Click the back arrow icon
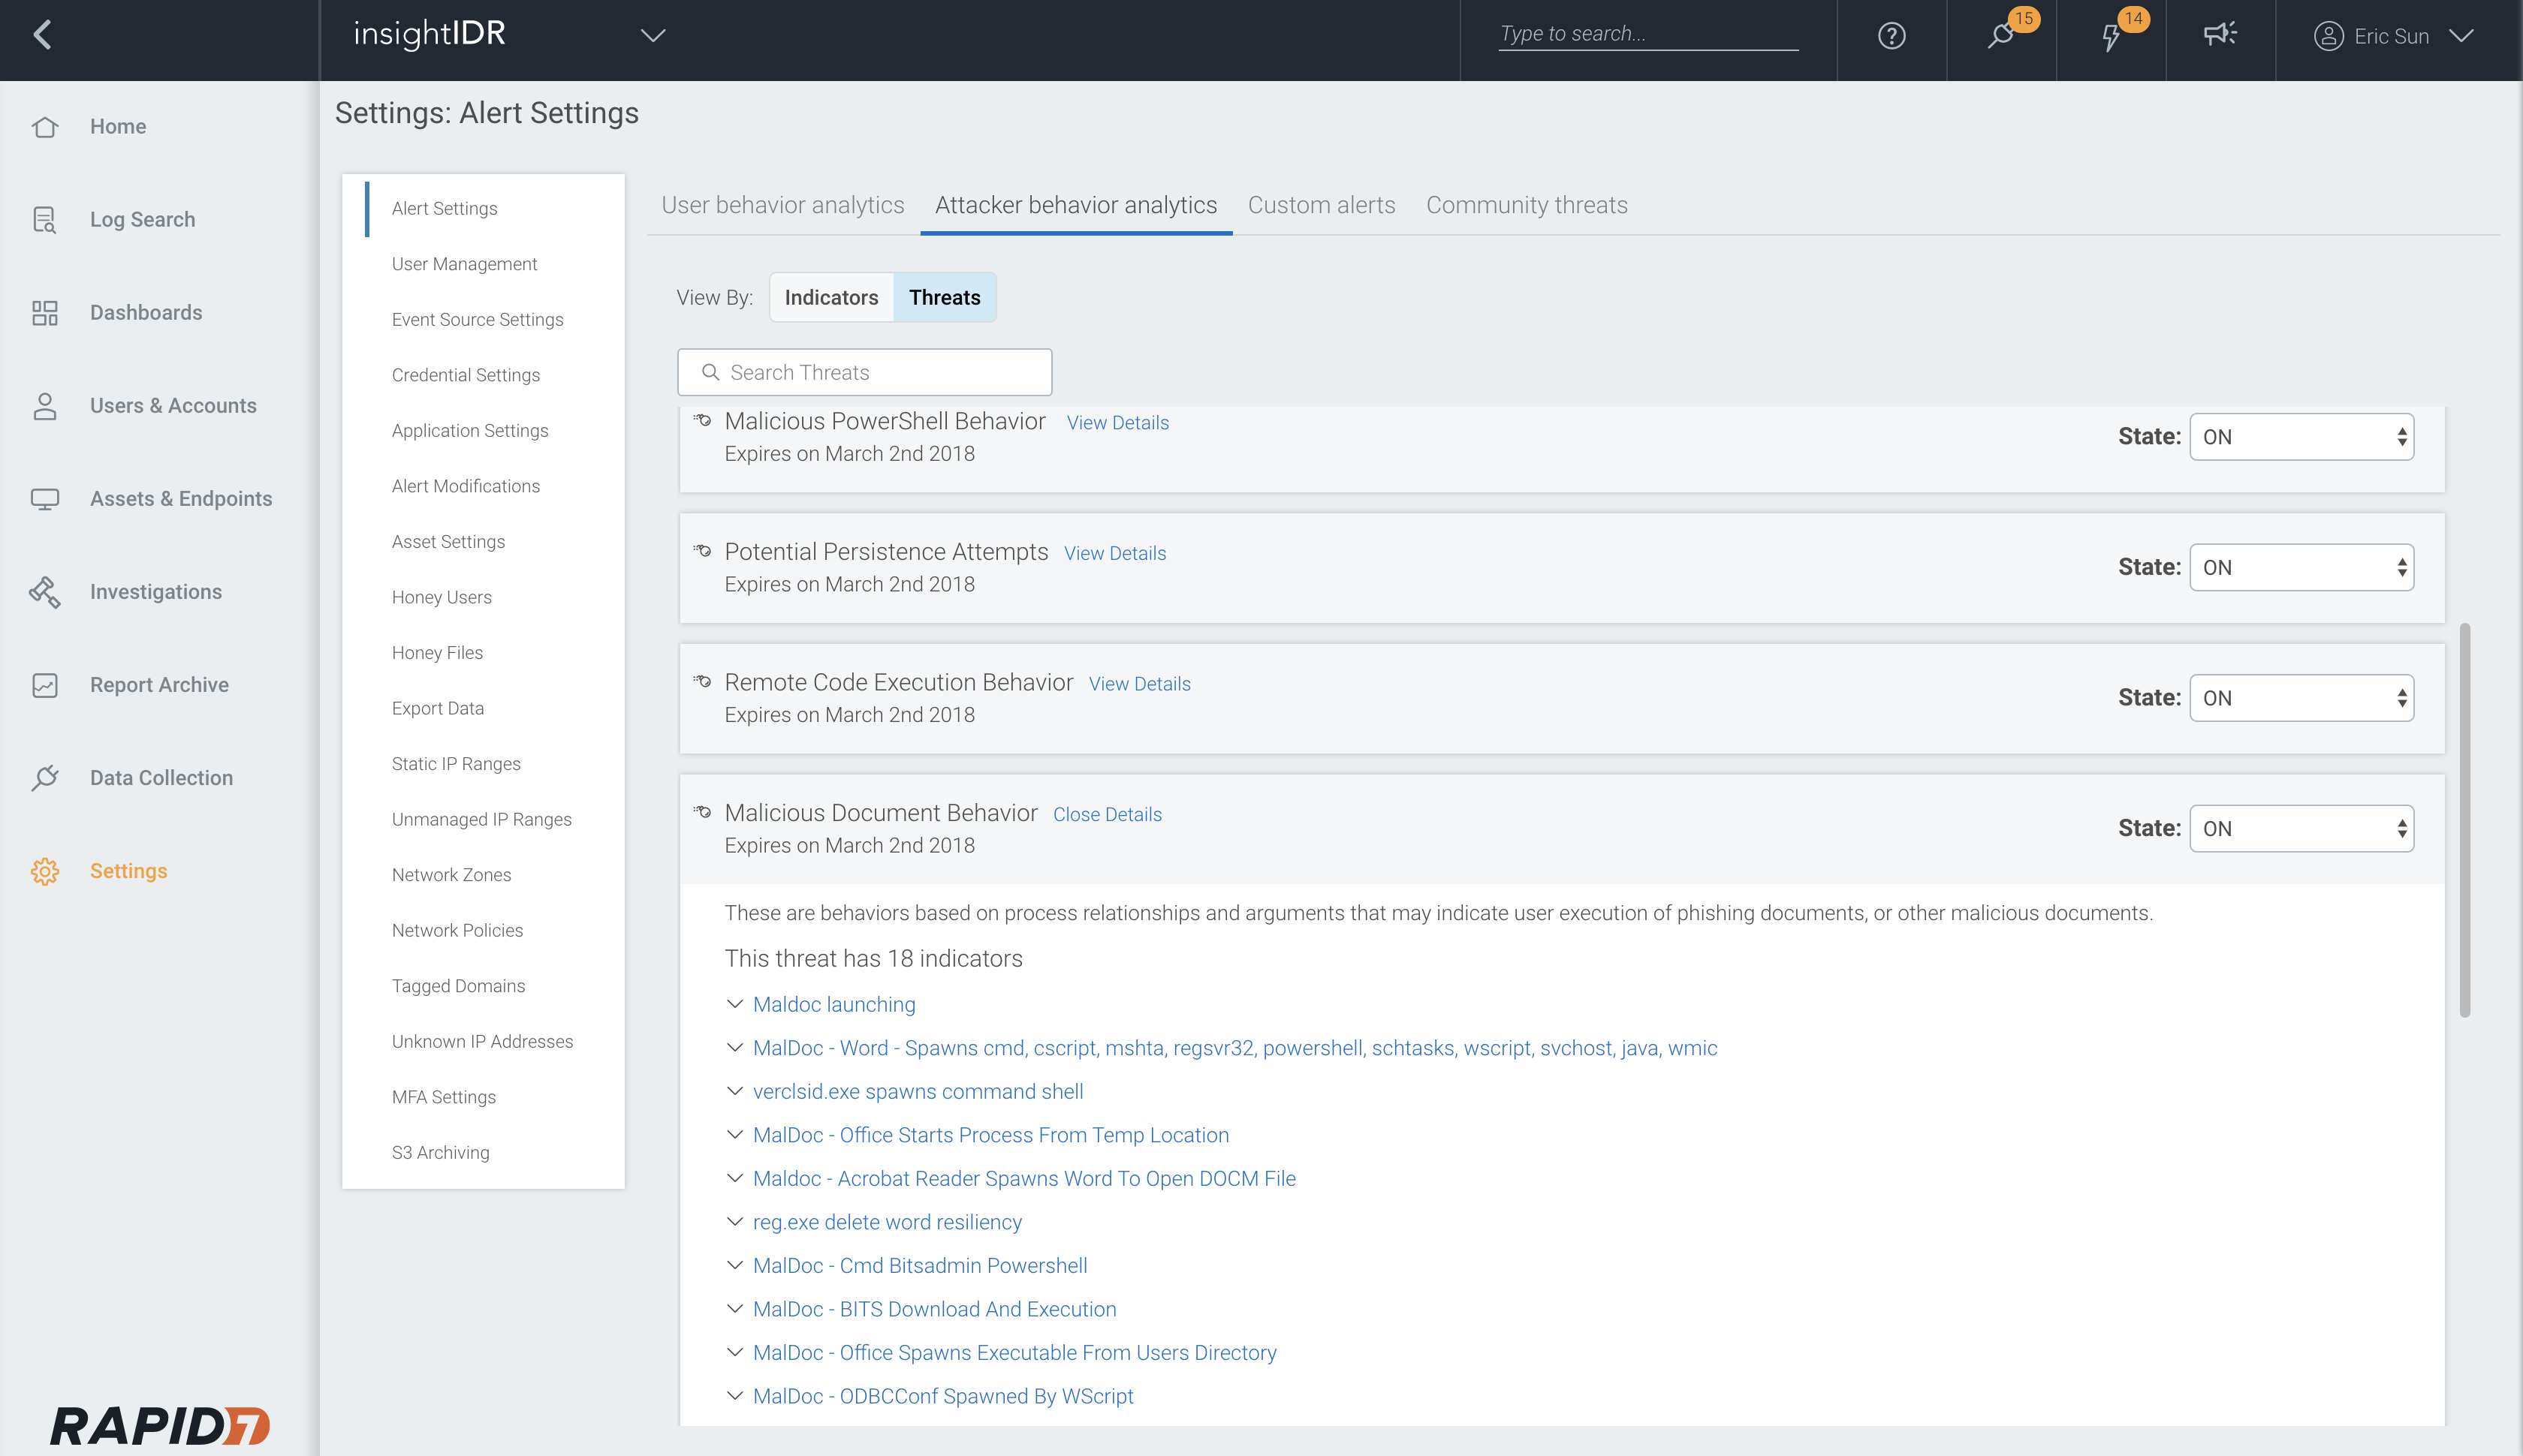Viewport: 2523px width, 1456px height. pos(42,36)
